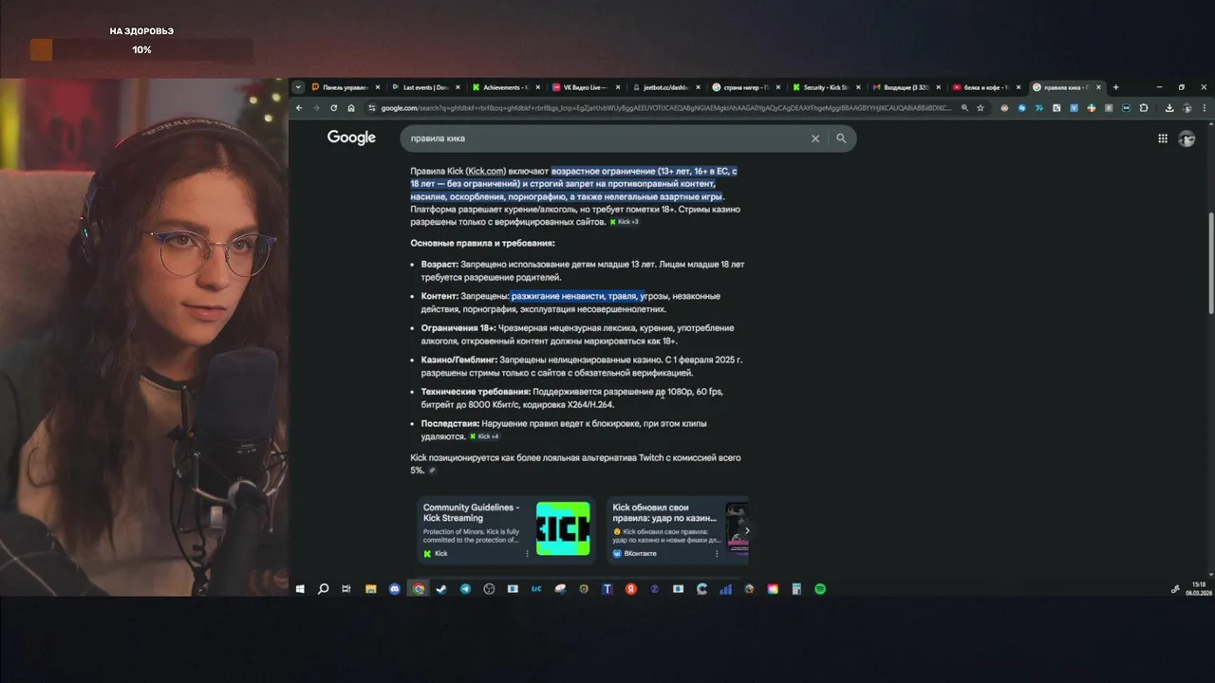Show next source cards with arrow
The width and height of the screenshot is (1215, 683).
coord(747,530)
